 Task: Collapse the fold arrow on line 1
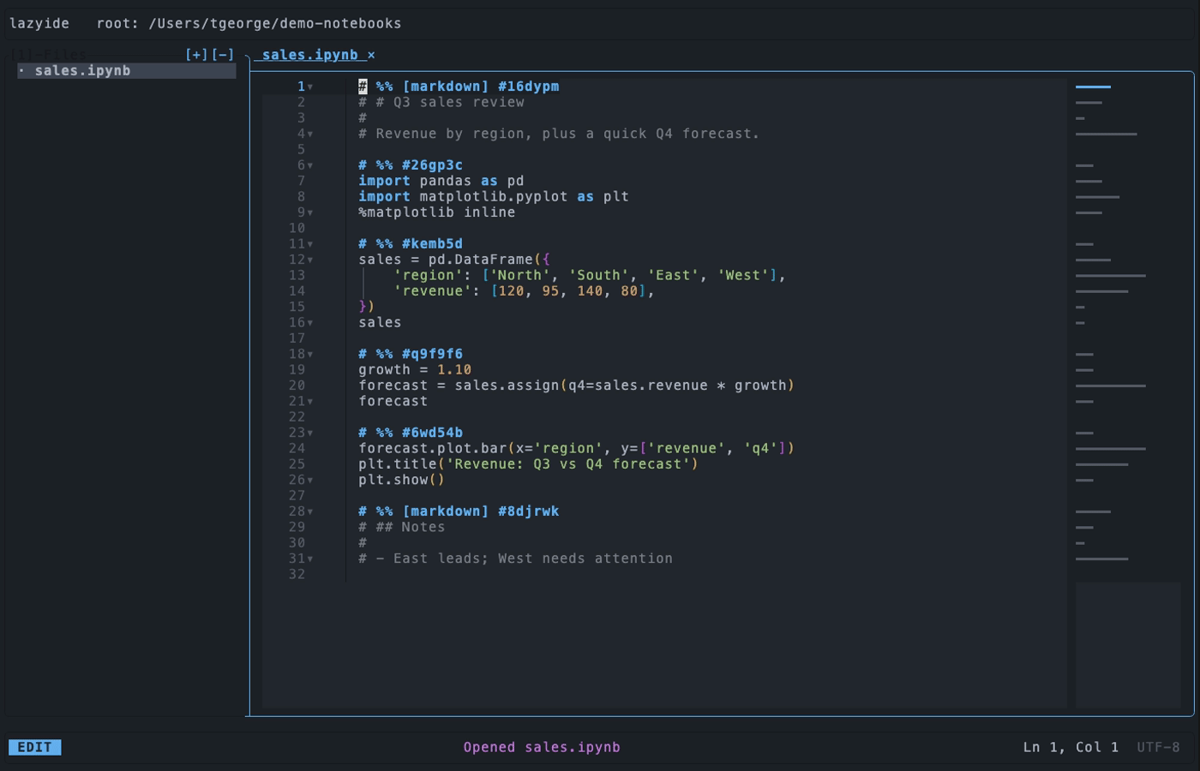(310, 87)
